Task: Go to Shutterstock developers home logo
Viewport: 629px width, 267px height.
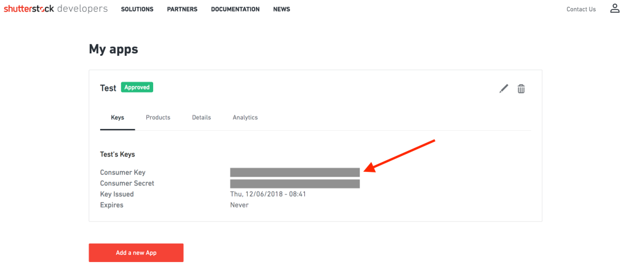Action: tap(56, 9)
